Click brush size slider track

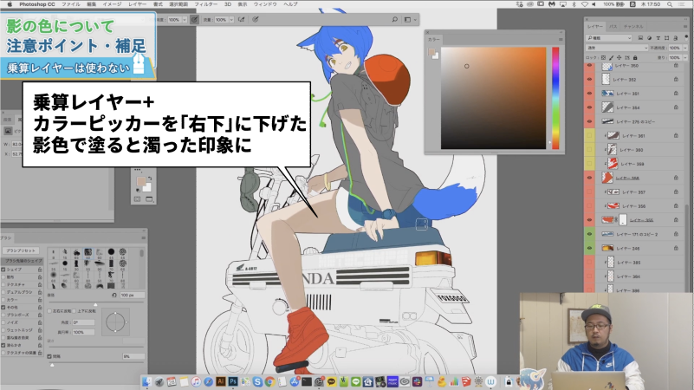[95, 302]
